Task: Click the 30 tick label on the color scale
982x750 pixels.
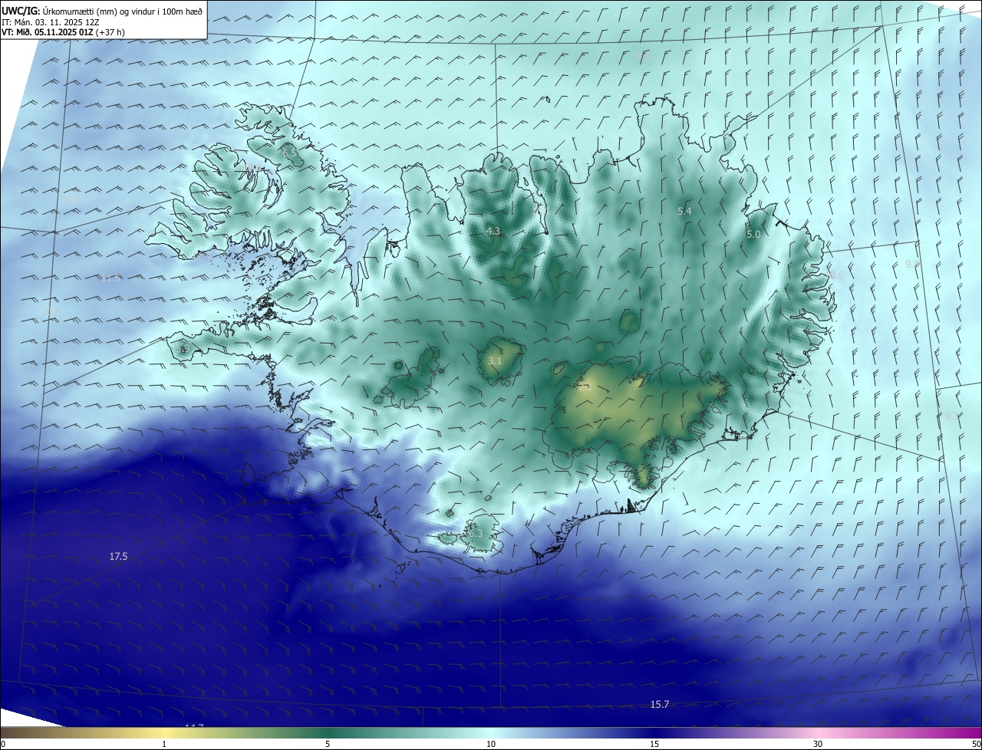Action: [818, 744]
